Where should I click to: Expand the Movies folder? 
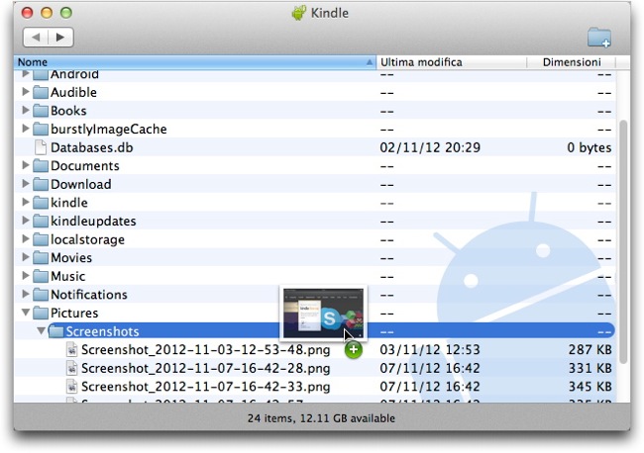(x=26, y=257)
